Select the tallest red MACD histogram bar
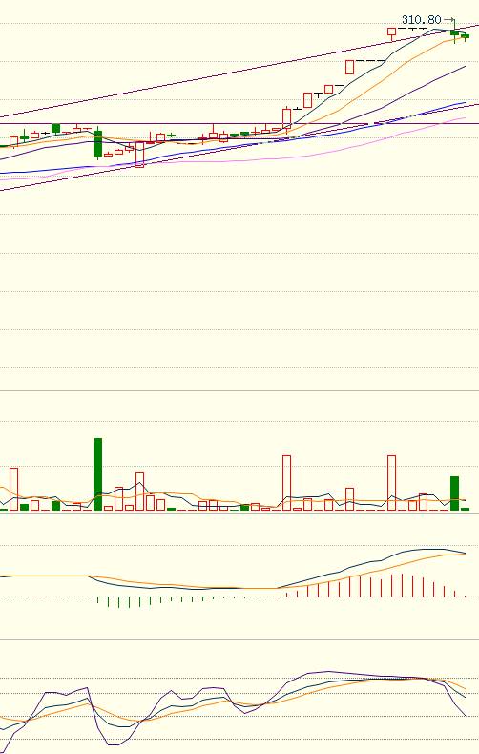This screenshot has height=754, width=479. point(402,585)
